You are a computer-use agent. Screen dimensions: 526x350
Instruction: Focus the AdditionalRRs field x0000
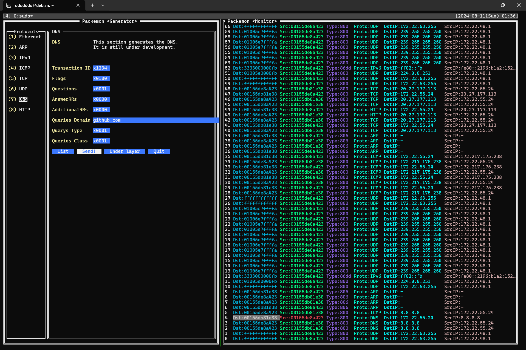click(101, 110)
